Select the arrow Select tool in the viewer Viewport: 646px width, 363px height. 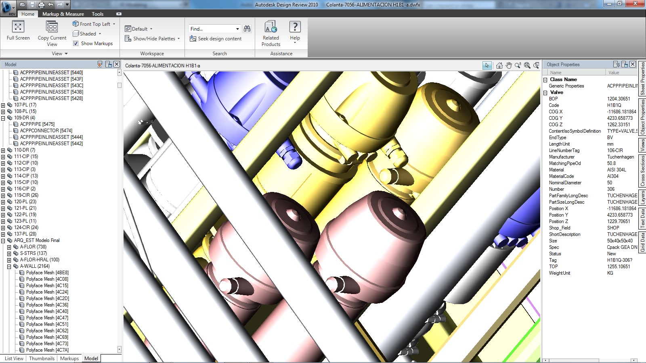tap(487, 65)
